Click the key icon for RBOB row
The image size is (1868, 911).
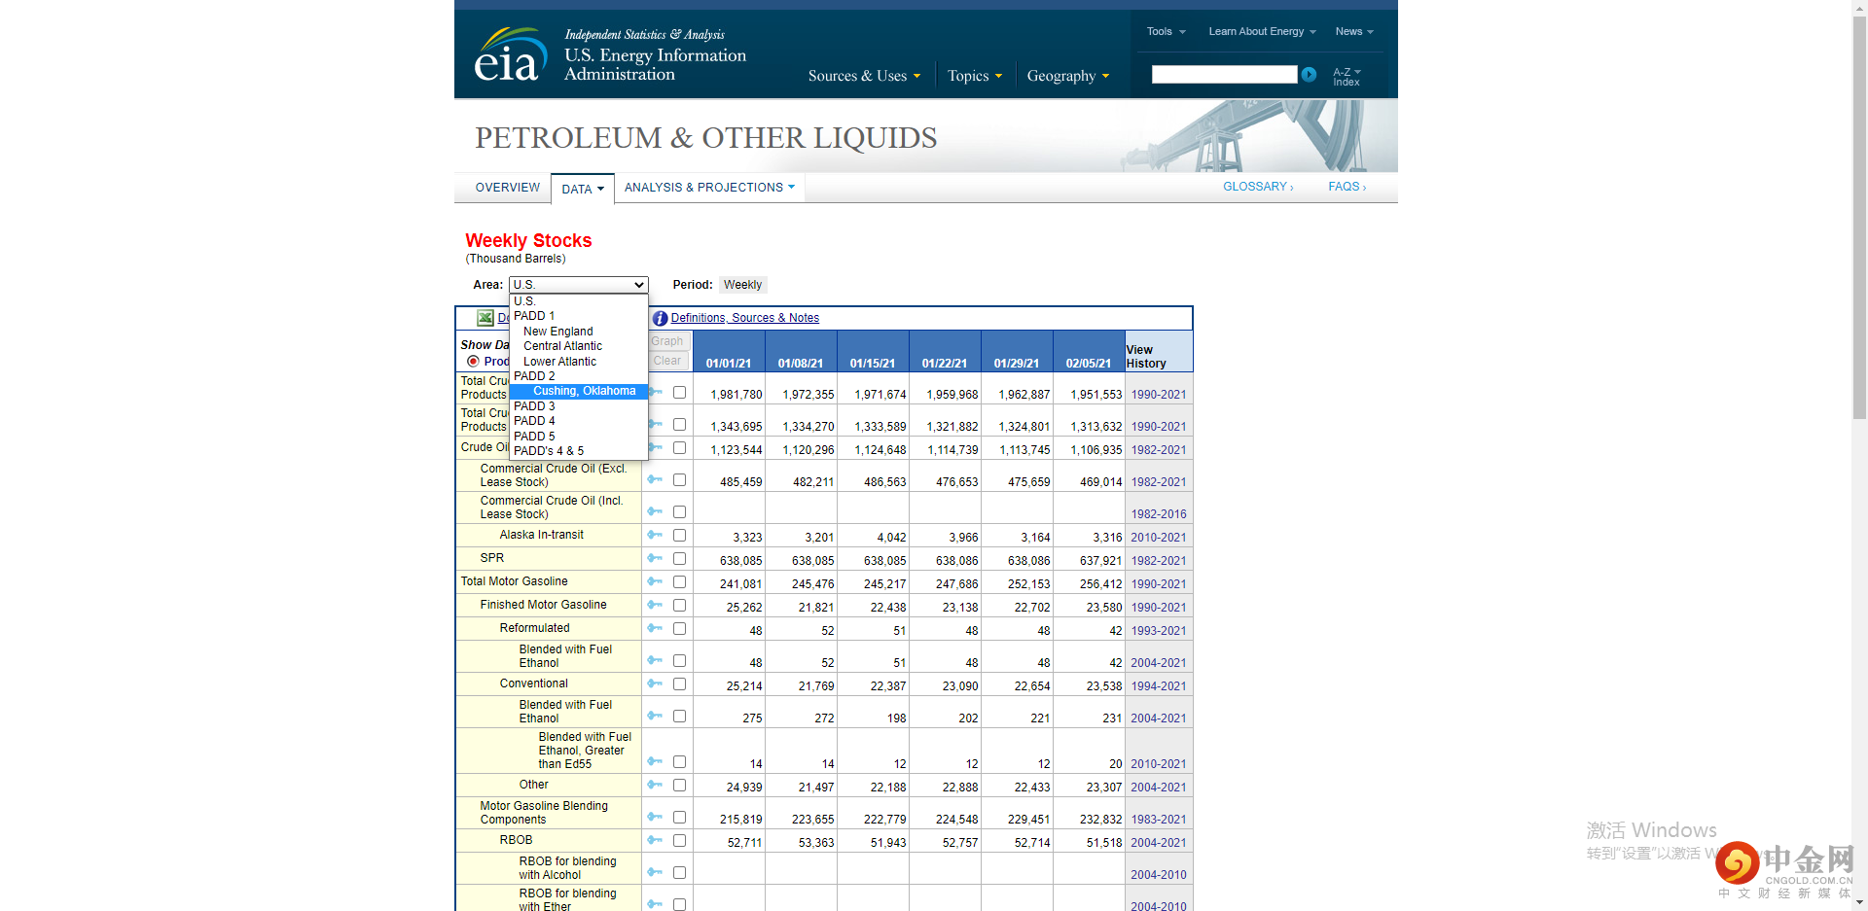click(x=655, y=841)
